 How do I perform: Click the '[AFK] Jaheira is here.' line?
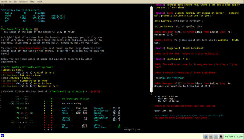16,78
